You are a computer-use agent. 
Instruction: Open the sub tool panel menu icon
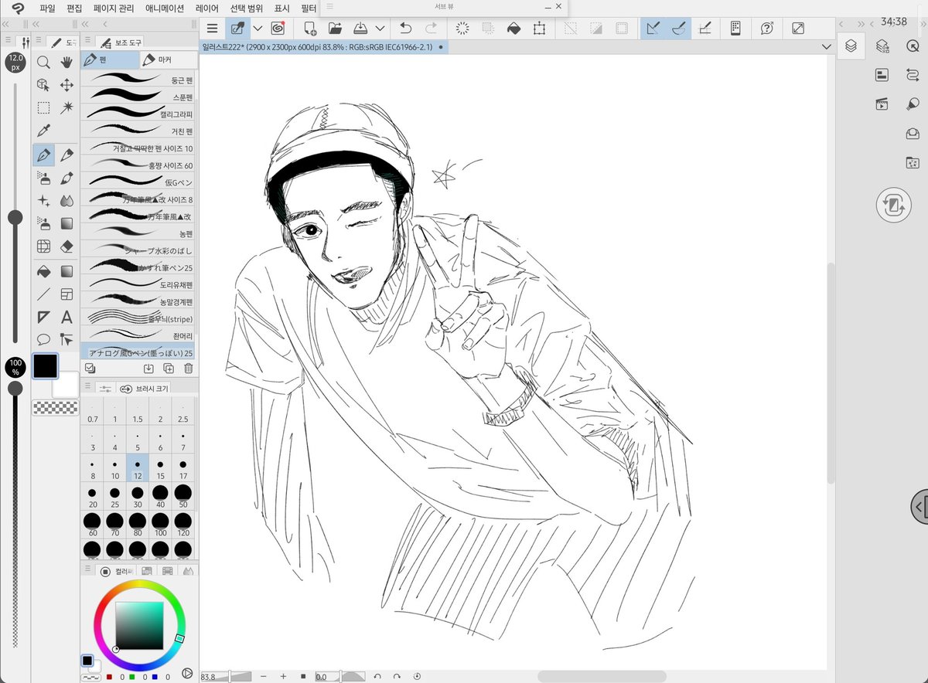[x=88, y=39]
